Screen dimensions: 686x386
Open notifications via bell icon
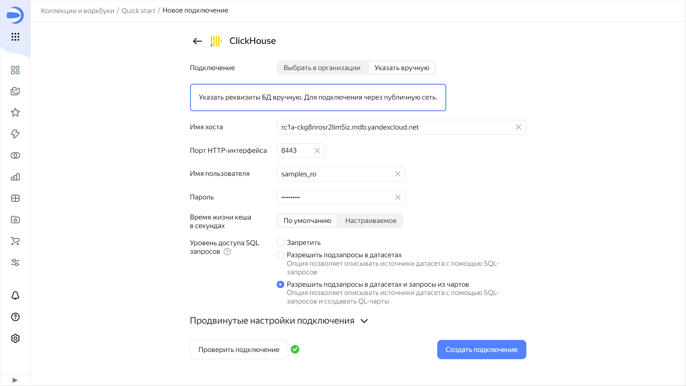(15, 296)
